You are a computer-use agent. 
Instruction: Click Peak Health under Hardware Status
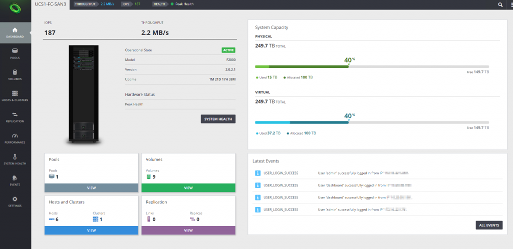click(134, 104)
